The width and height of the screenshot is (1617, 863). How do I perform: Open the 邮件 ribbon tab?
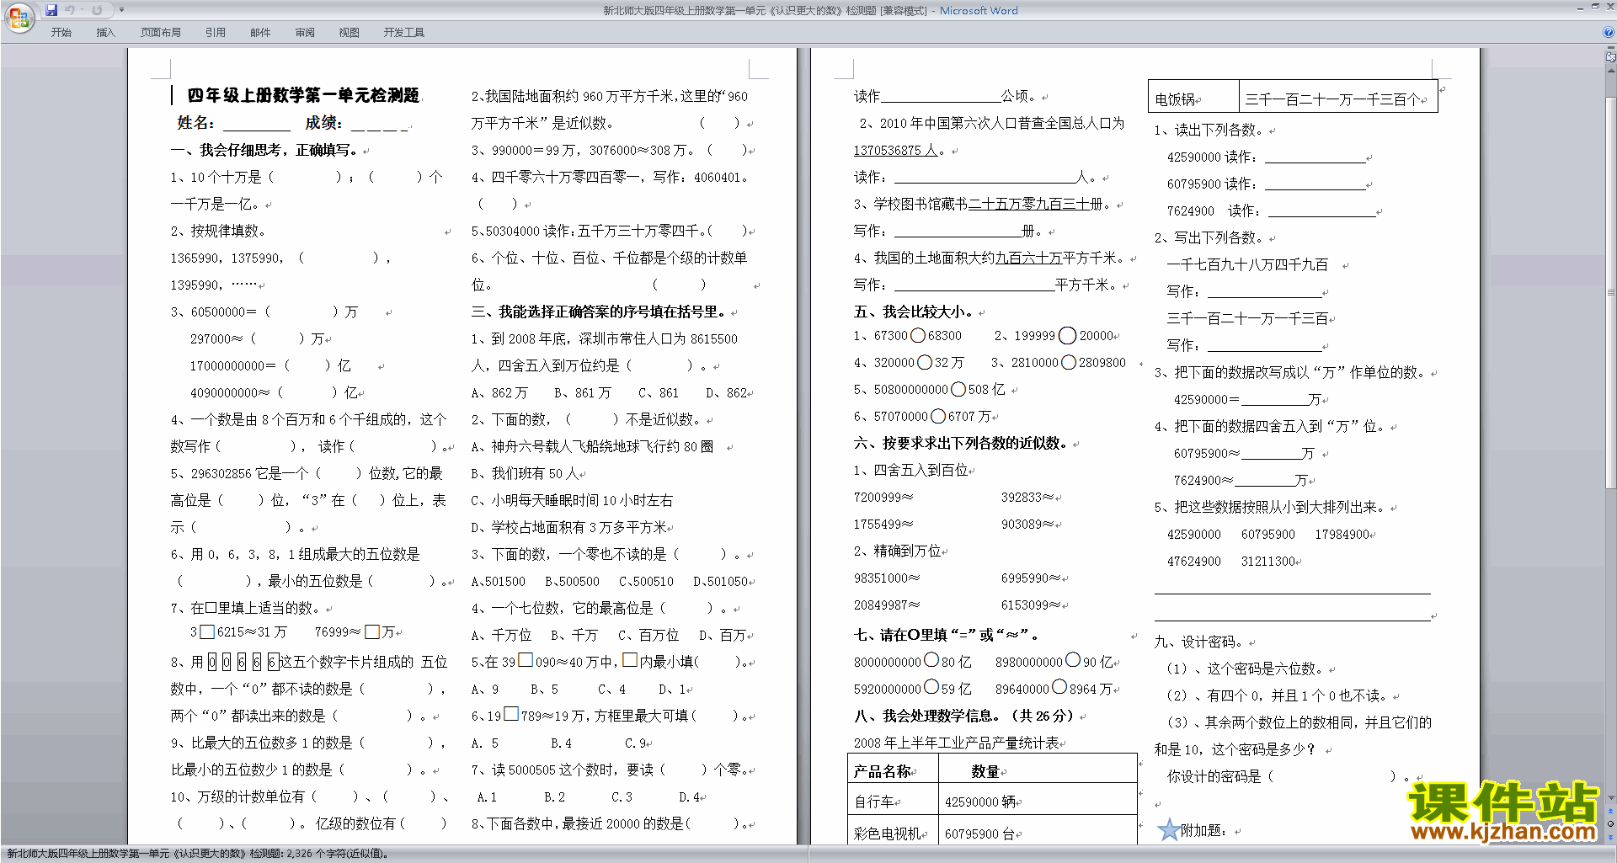coord(260,33)
